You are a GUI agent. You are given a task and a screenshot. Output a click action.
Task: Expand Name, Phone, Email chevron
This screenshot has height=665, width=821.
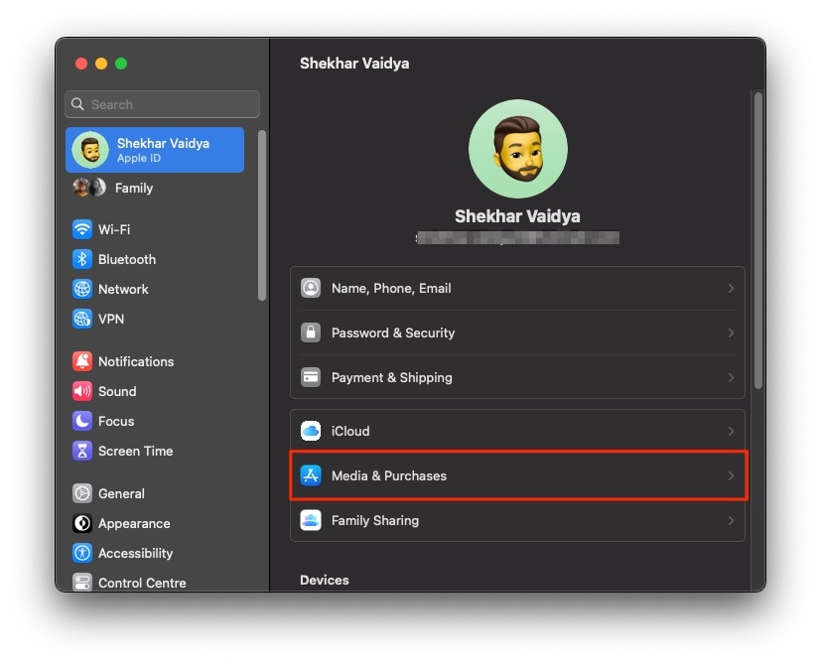coord(731,288)
